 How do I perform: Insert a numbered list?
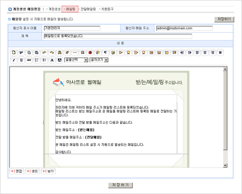click(37, 60)
